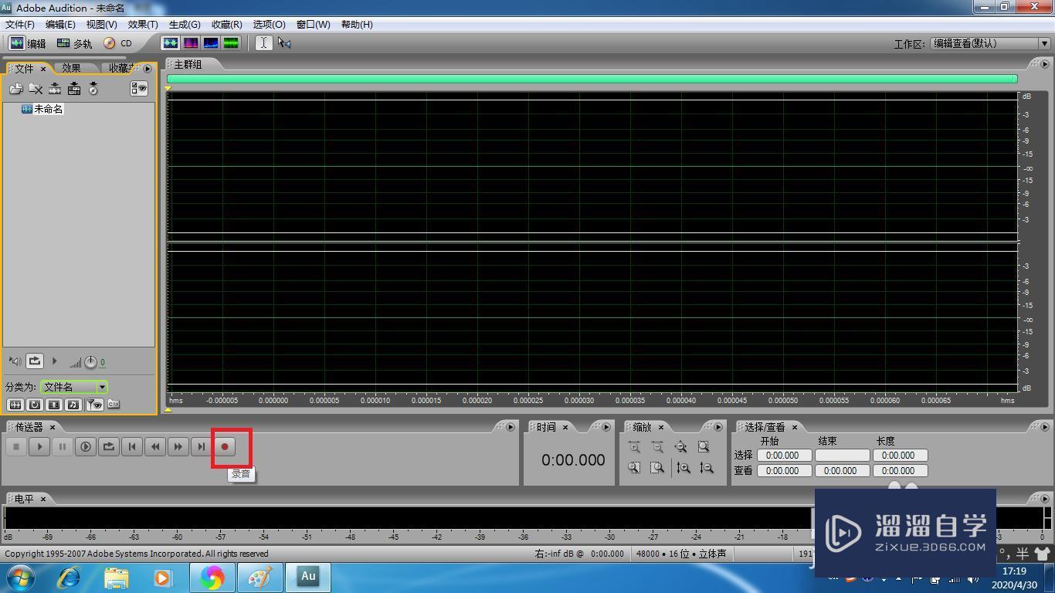The image size is (1055, 593).
Task: Click the Play transport button
Action: (39, 446)
